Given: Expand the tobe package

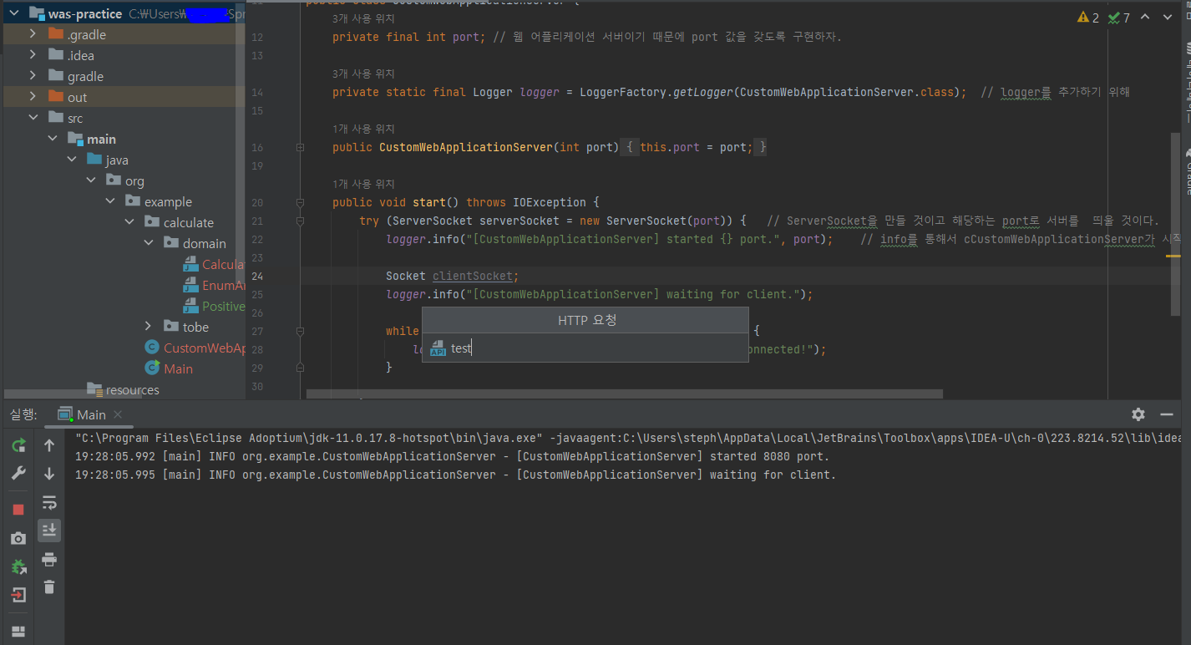Looking at the screenshot, I should pyautogui.click(x=148, y=327).
